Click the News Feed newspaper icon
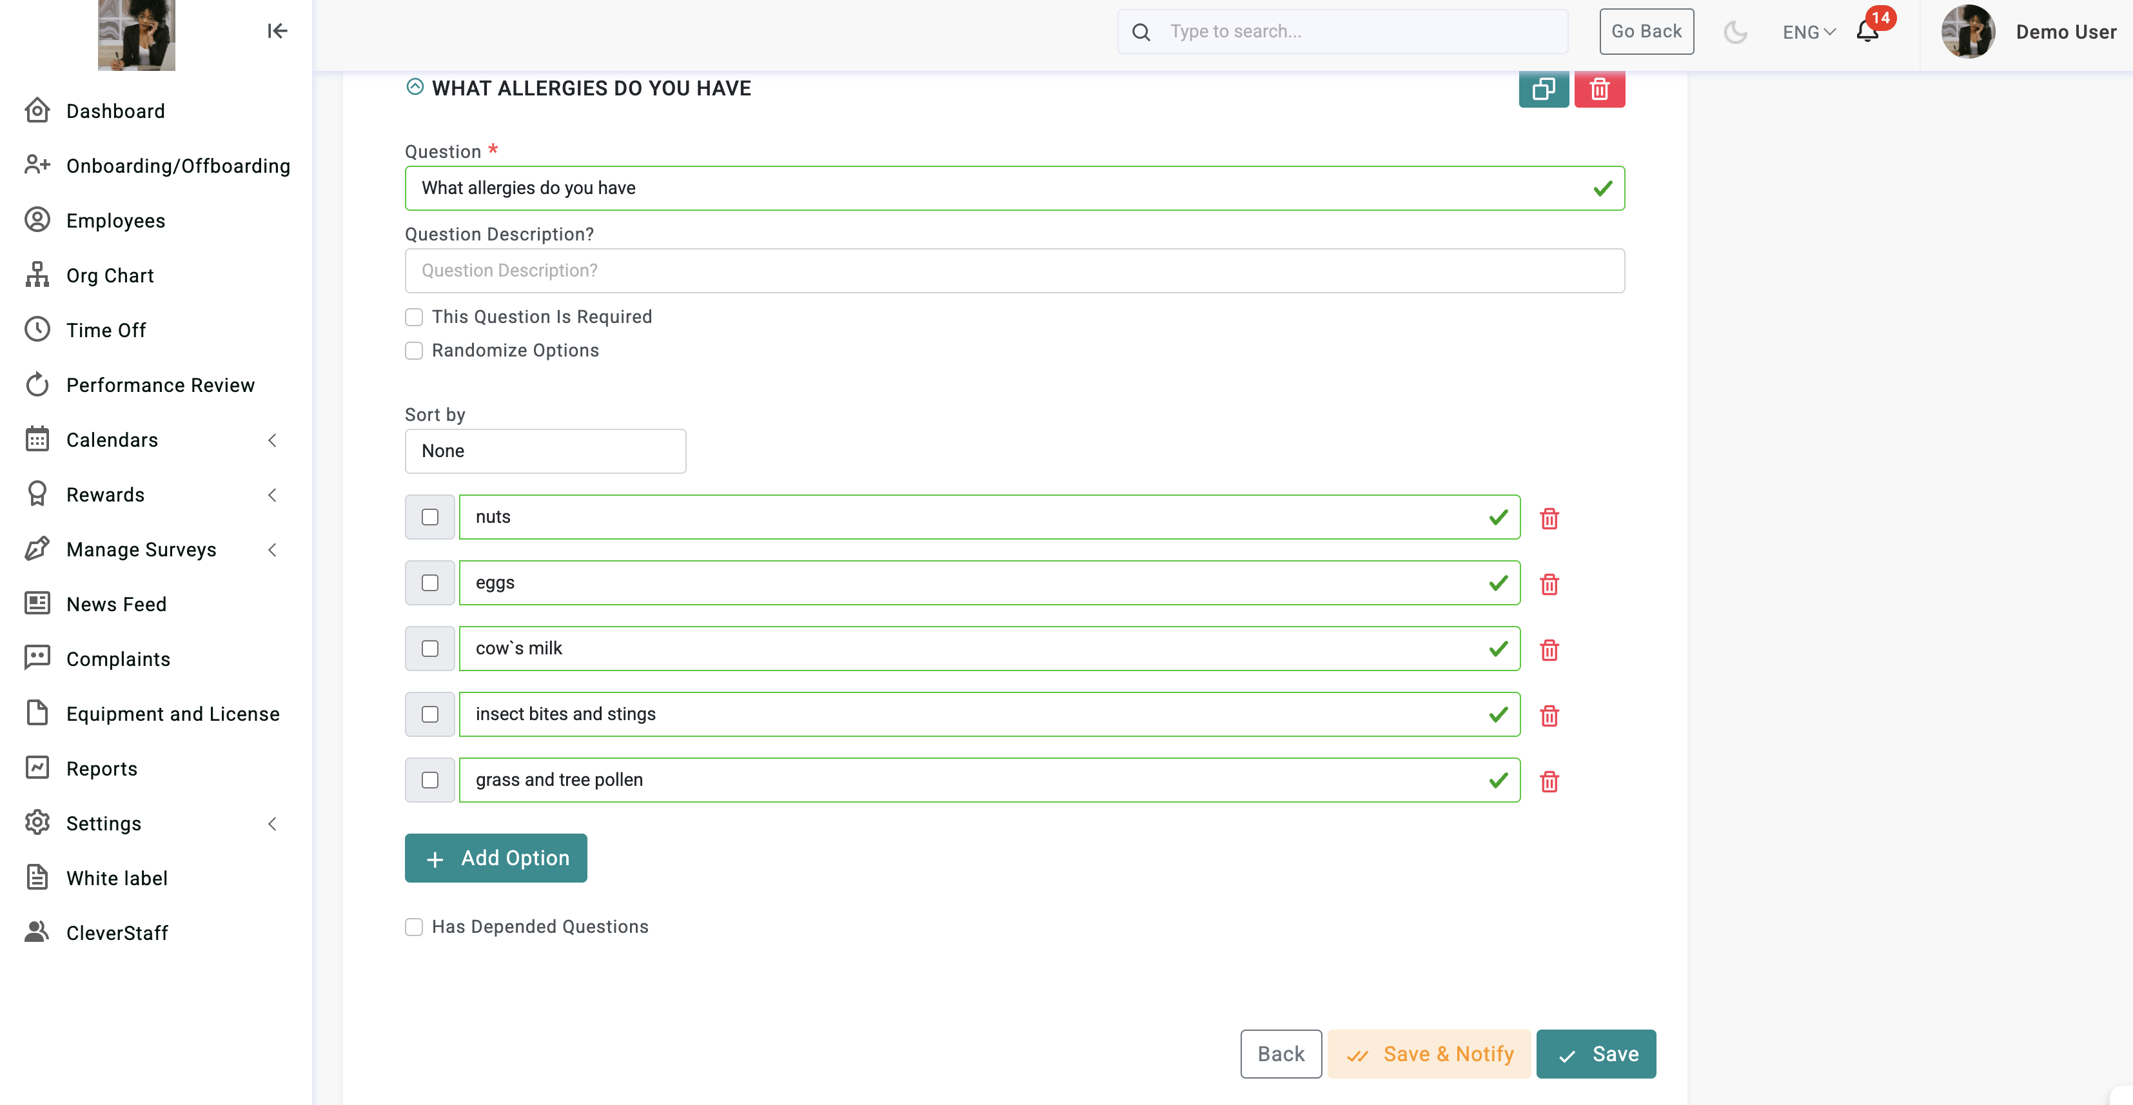2133x1105 pixels. point(37,603)
